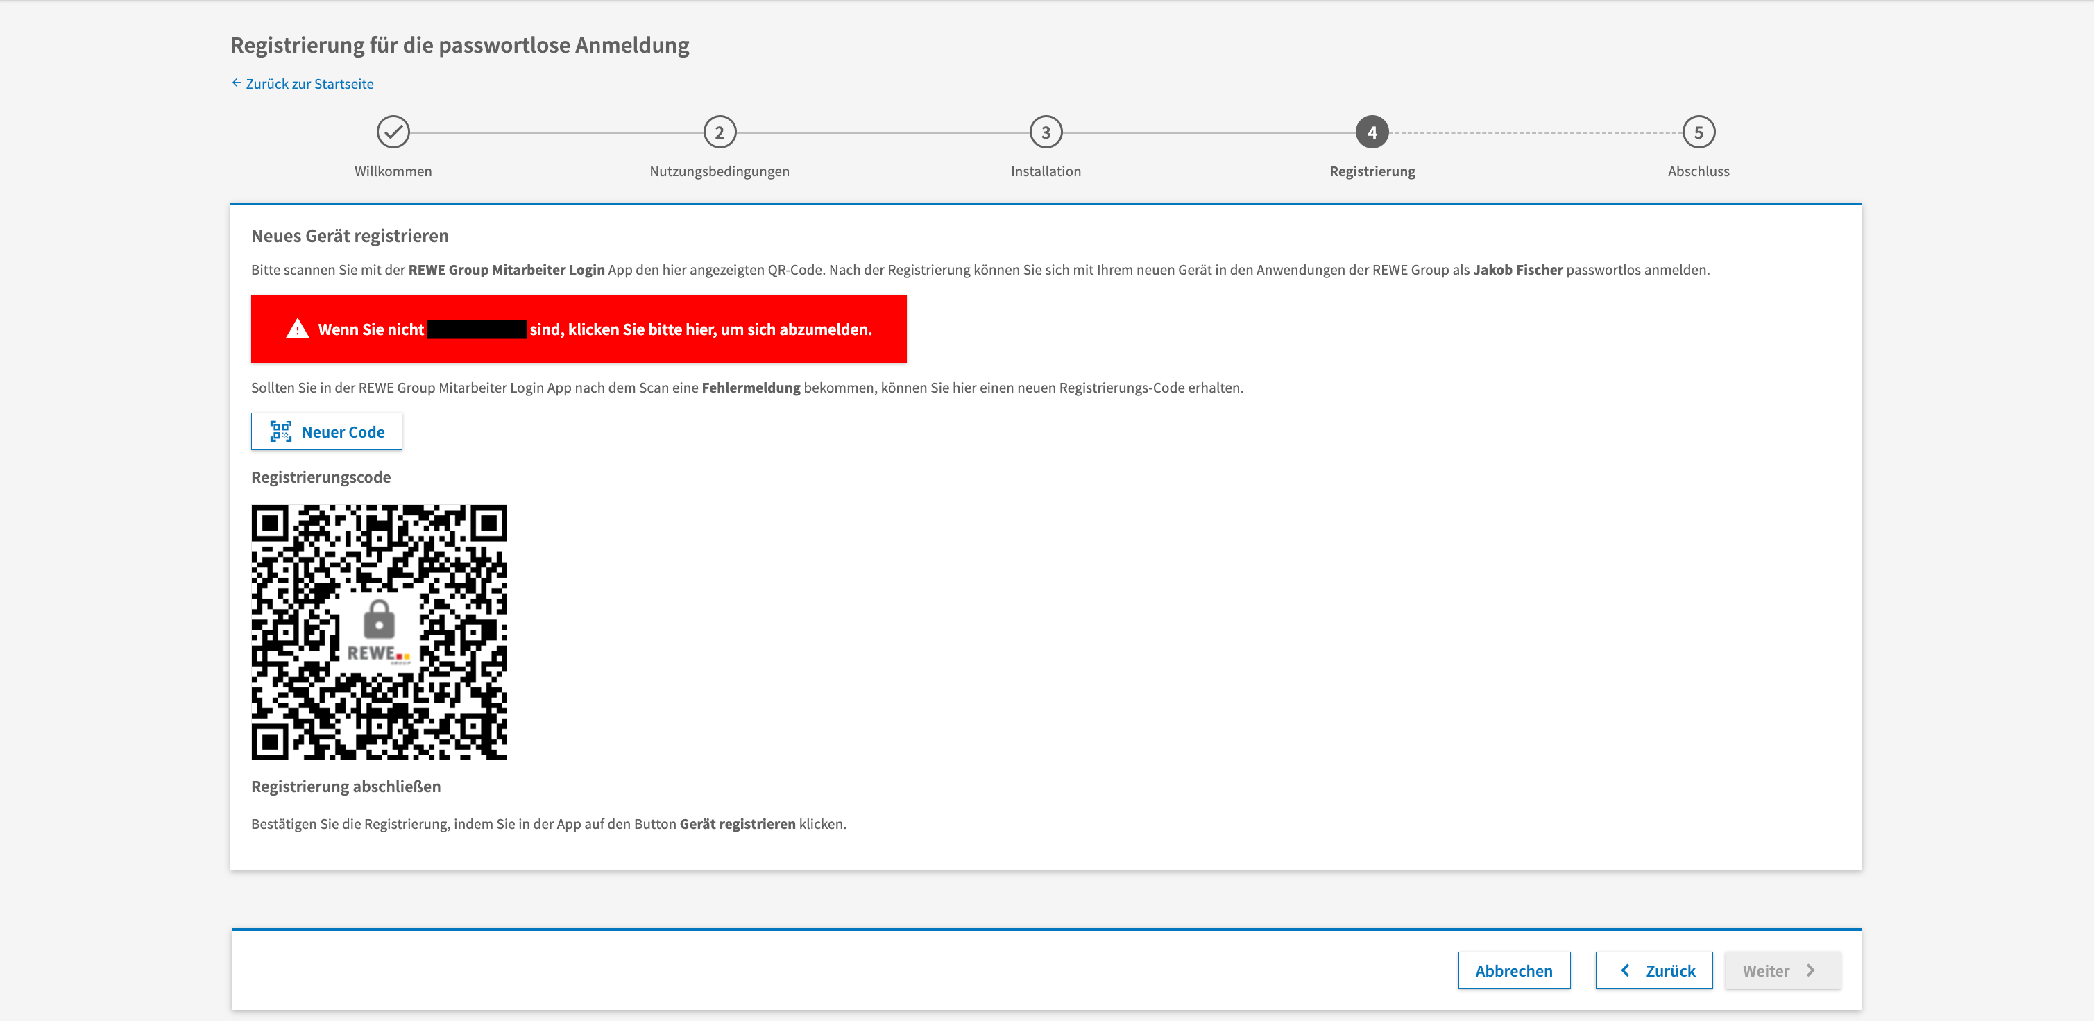Click the Abschluss step label
This screenshot has height=1021, width=2094.
pyautogui.click(x=1699, y=171)
